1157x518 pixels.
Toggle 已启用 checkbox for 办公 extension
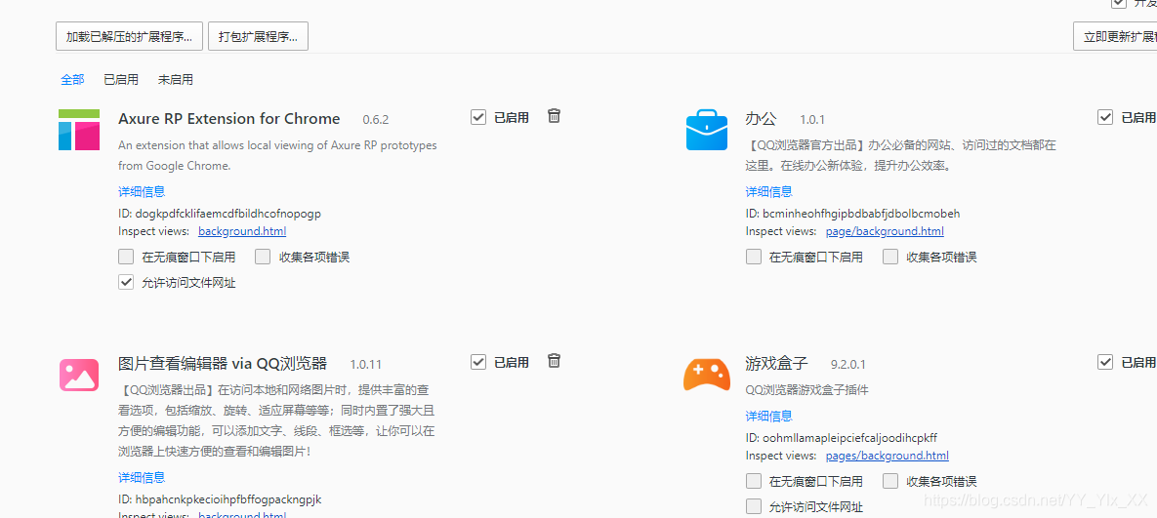1104,117
